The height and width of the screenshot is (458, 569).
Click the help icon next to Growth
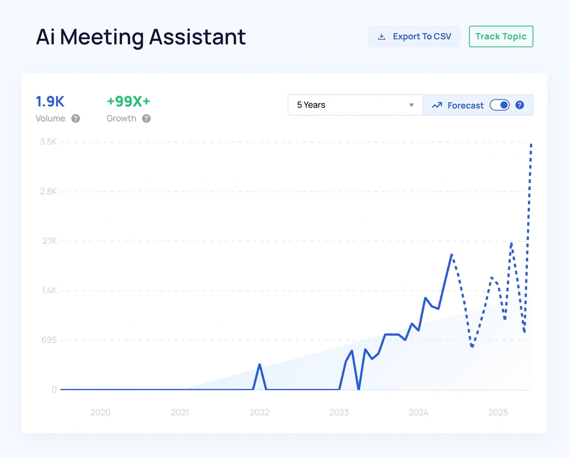click(x=147, y=118)
